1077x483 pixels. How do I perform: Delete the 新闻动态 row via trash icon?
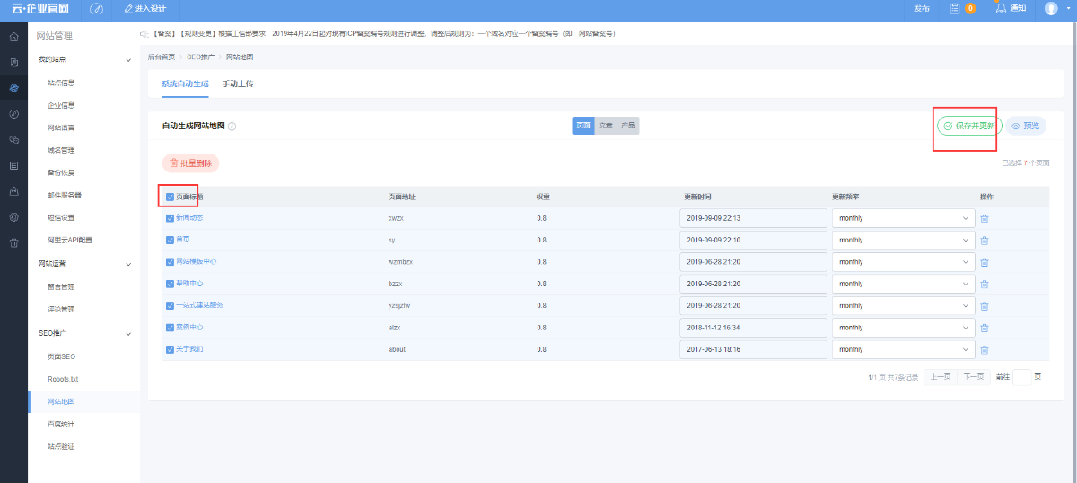coord(984,218)
